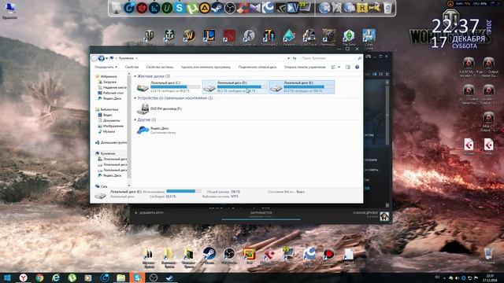Select Библиотеки in the navigation pane
The width and height of the screenshot is (504, 283).
(x=107, y=109)
